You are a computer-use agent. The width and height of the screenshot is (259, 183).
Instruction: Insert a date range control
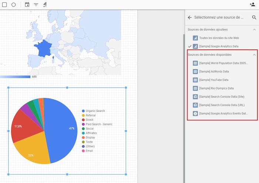pyautogui.click(x=27, y=5)
